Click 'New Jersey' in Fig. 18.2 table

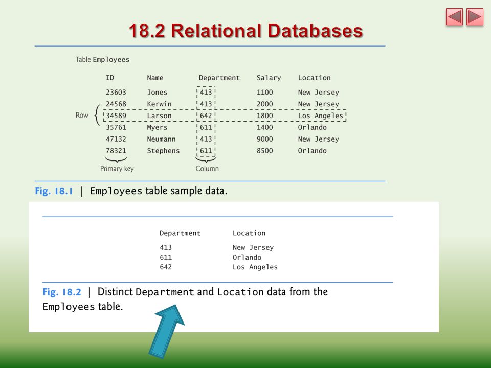point(253,247)
